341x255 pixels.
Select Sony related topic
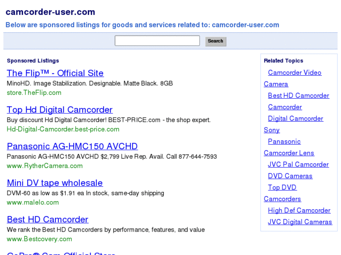(x=272, y=130)
